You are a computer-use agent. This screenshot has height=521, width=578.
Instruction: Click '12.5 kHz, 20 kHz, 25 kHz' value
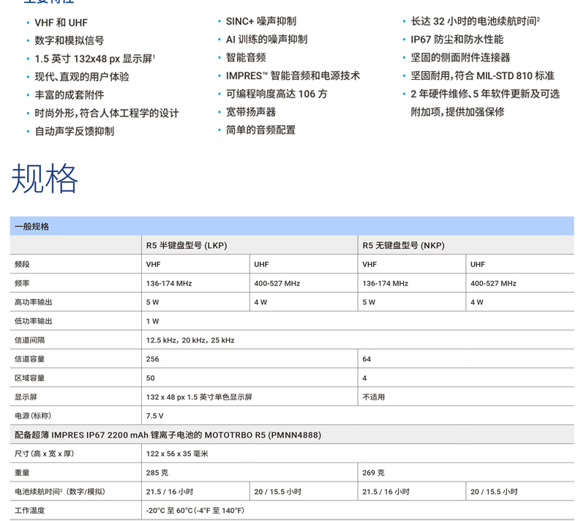190,340
